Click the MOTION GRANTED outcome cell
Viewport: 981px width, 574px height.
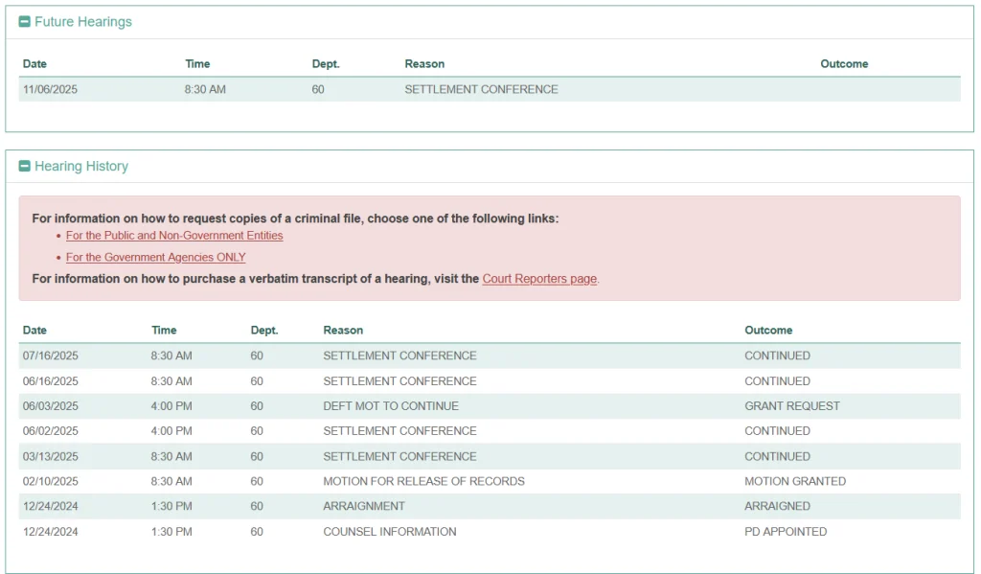(795, 481)
